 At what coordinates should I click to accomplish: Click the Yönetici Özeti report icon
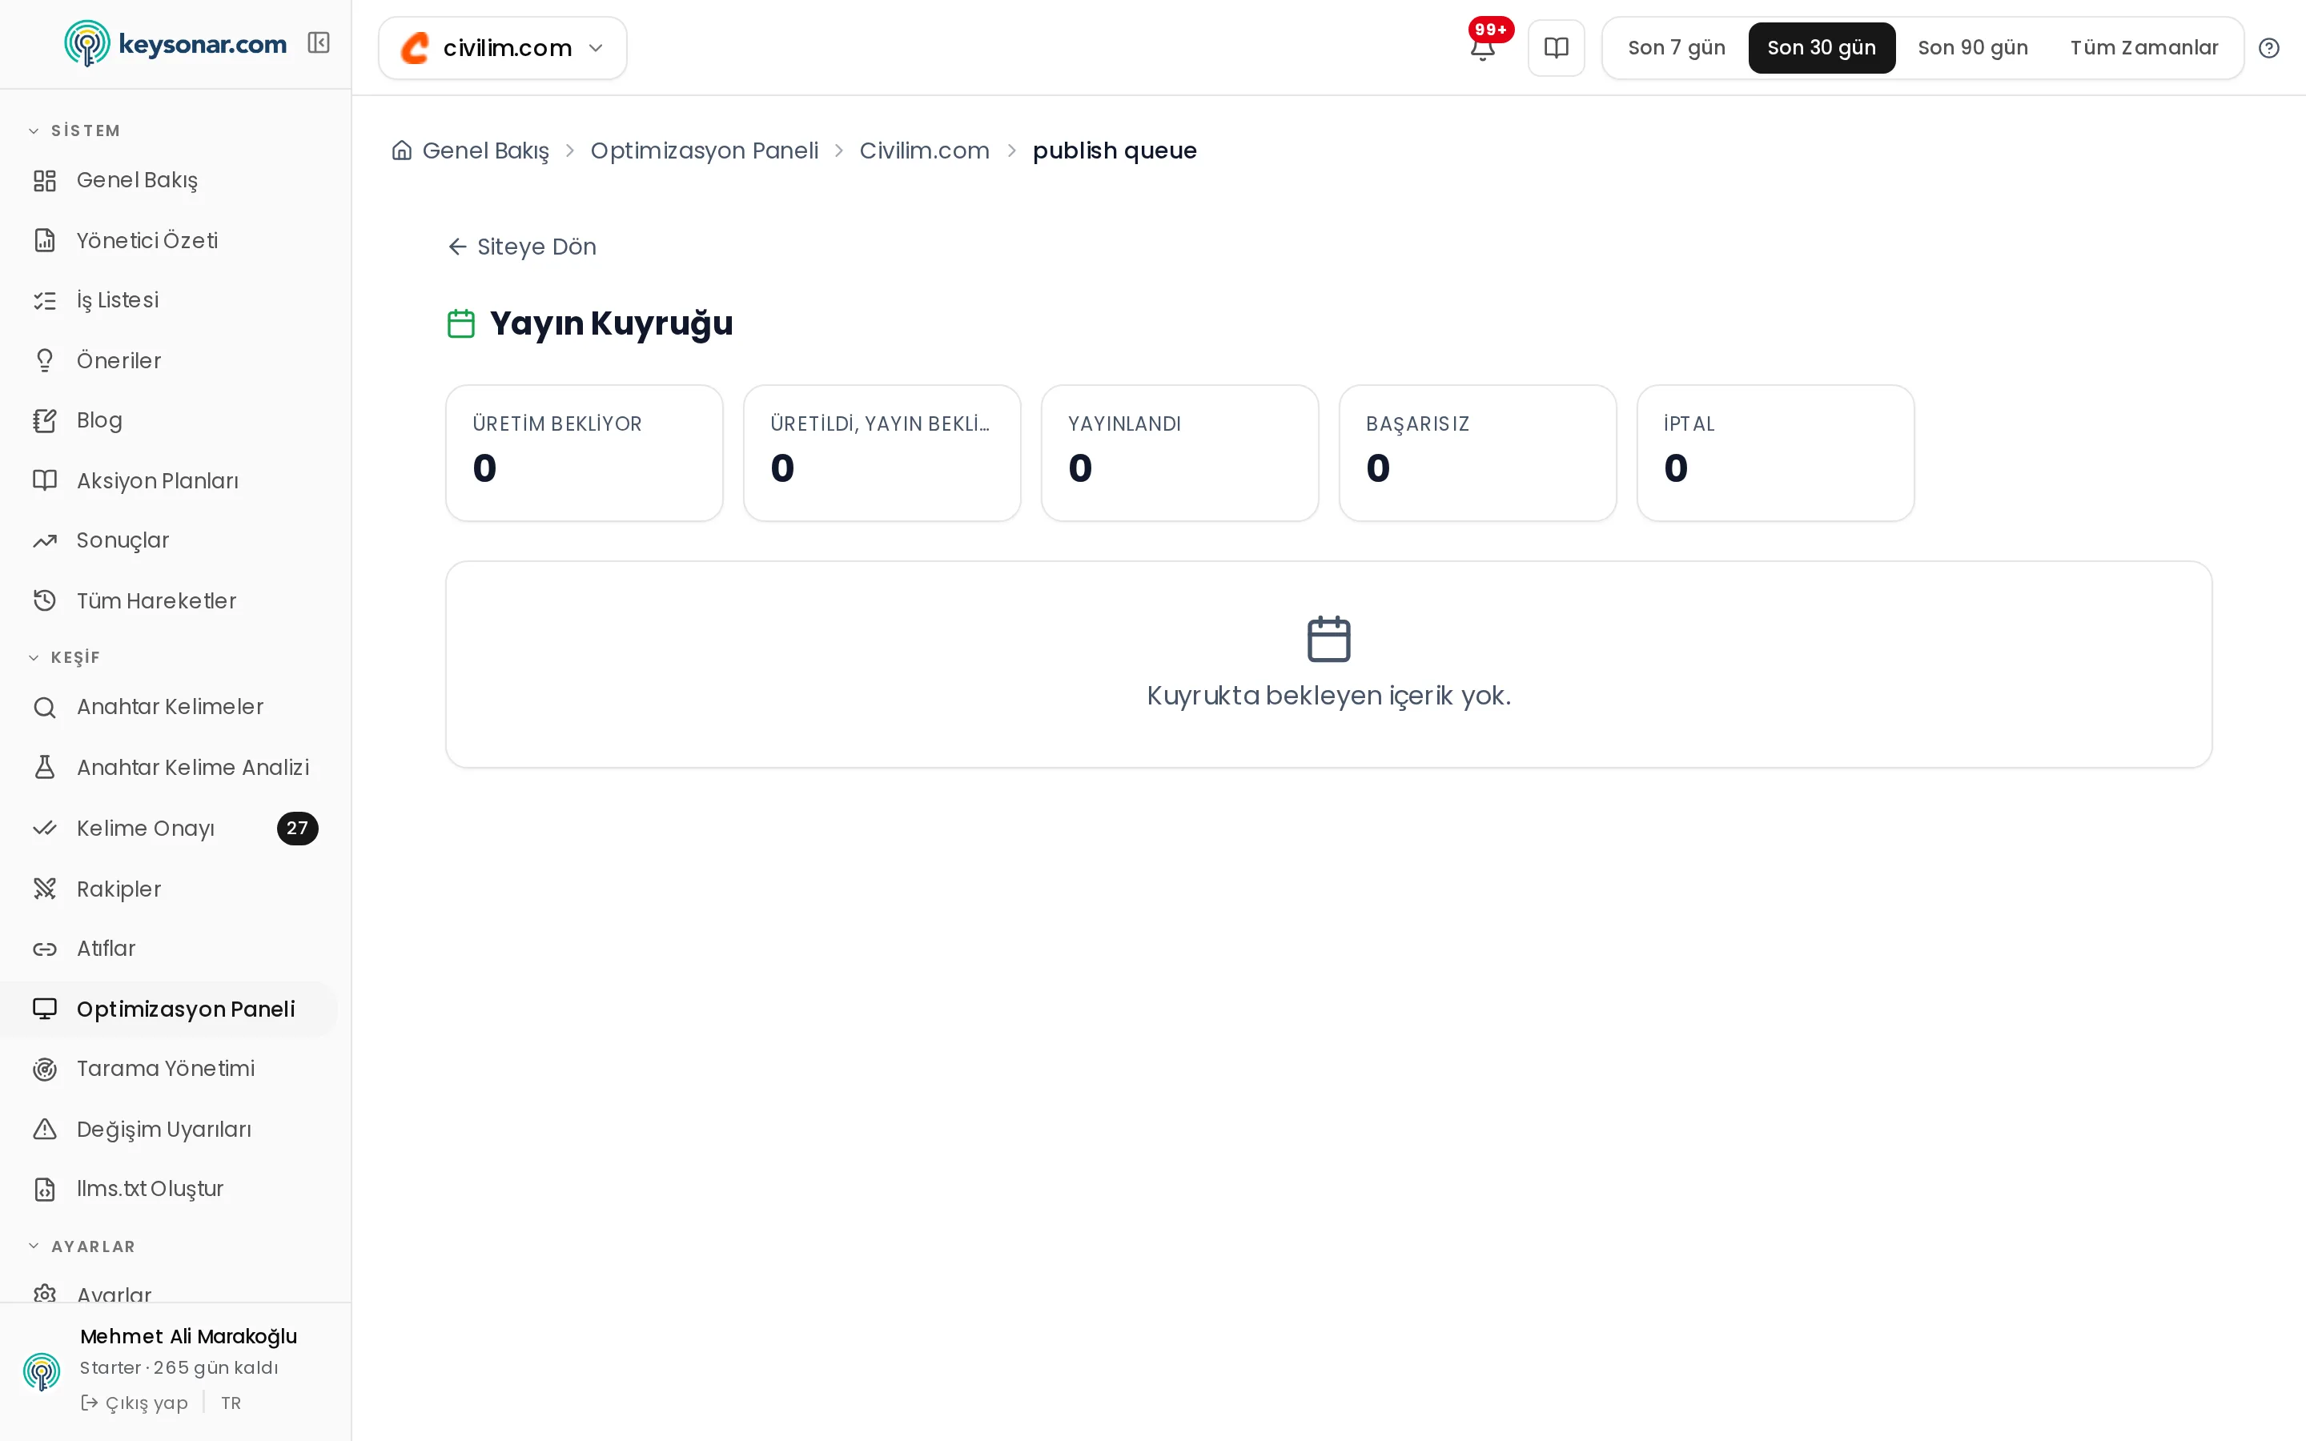coord(45,240)
